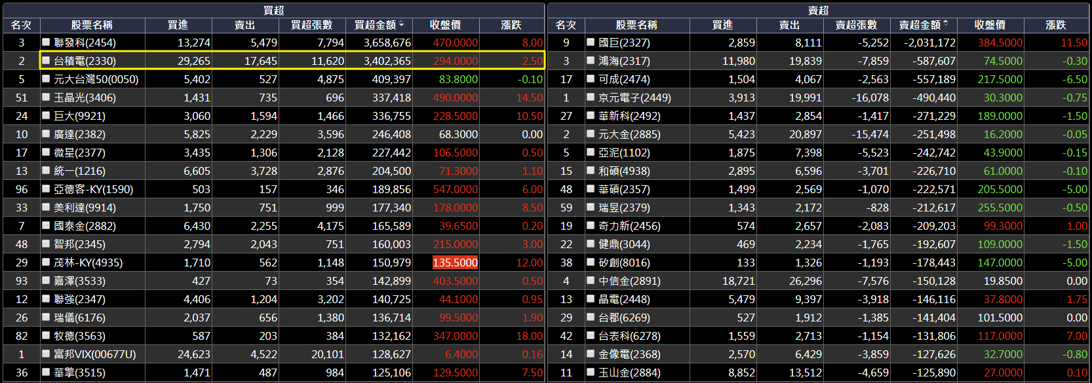Click on 牧德(3563) stock name

pyautogui.click(x=79, y=336)
